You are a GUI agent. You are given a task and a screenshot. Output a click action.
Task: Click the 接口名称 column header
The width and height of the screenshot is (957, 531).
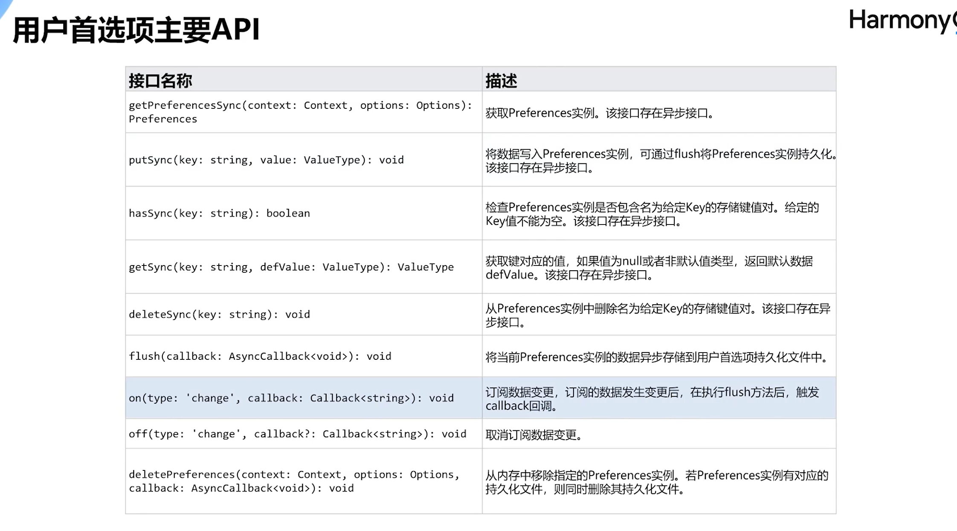point(160,80)
